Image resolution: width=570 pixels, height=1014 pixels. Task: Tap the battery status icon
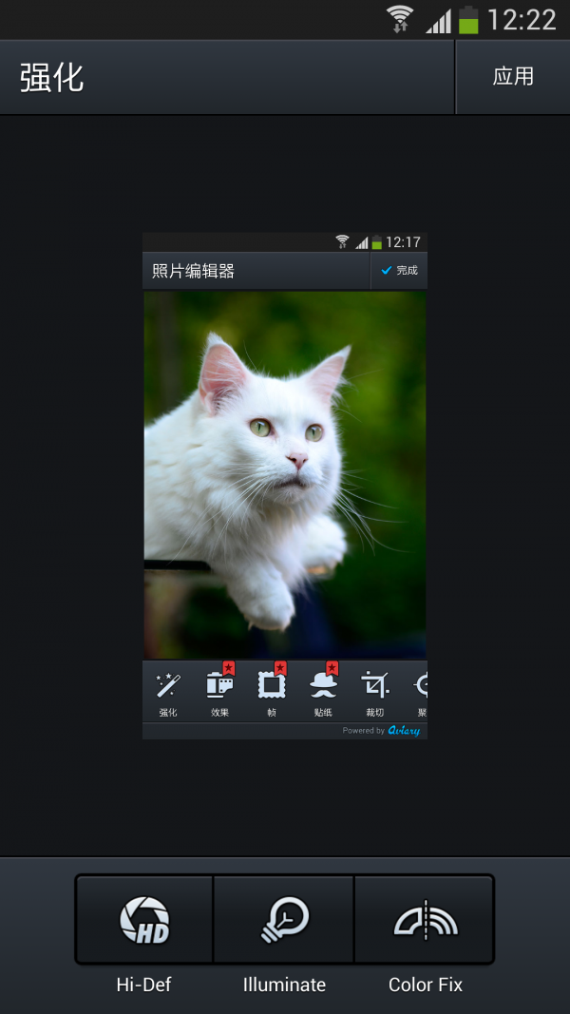[x=468, y=19]
